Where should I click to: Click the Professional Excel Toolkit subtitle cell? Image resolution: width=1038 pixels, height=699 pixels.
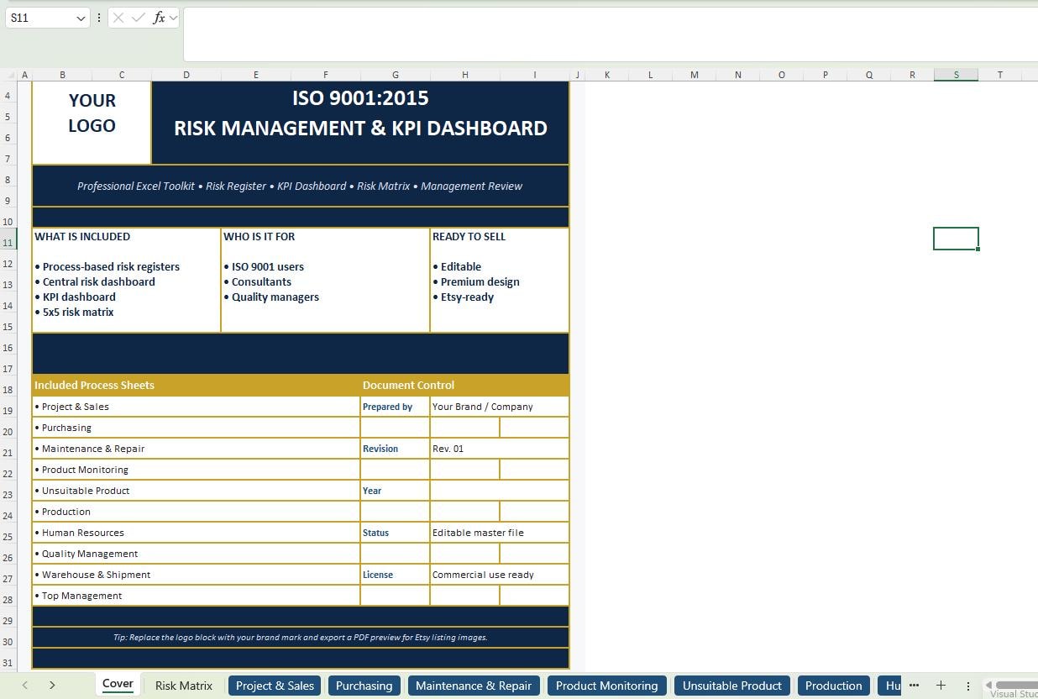click(300, 186)
